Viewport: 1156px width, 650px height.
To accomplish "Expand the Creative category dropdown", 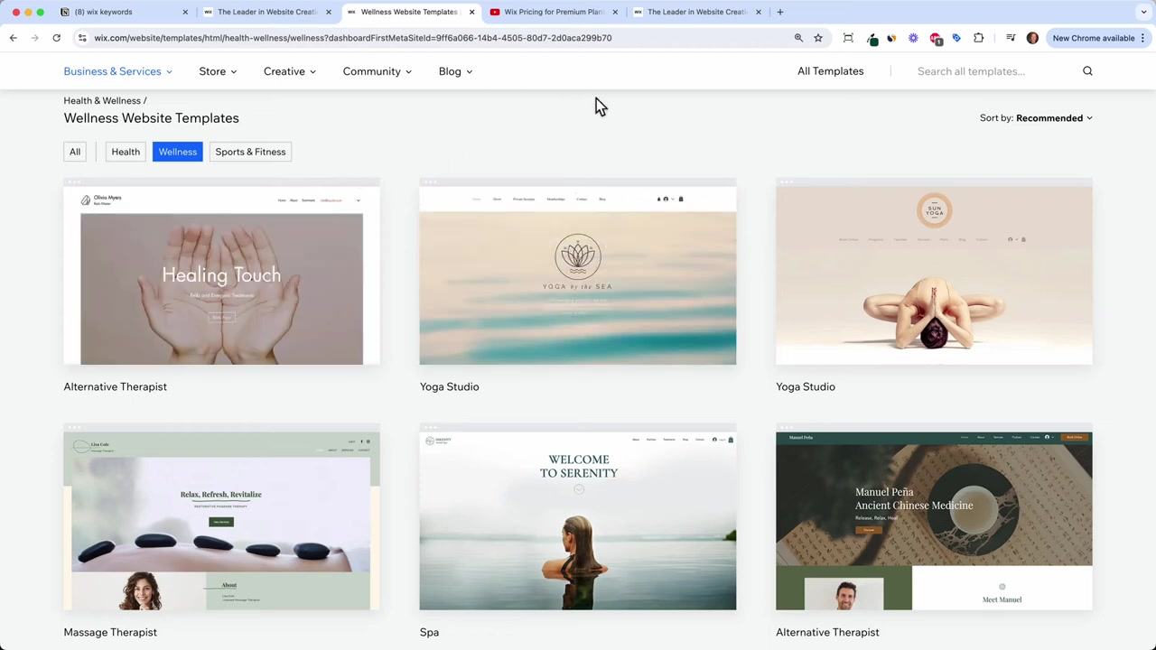I will tap(290, 71).
